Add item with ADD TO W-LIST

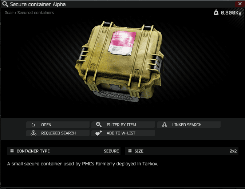123,133
